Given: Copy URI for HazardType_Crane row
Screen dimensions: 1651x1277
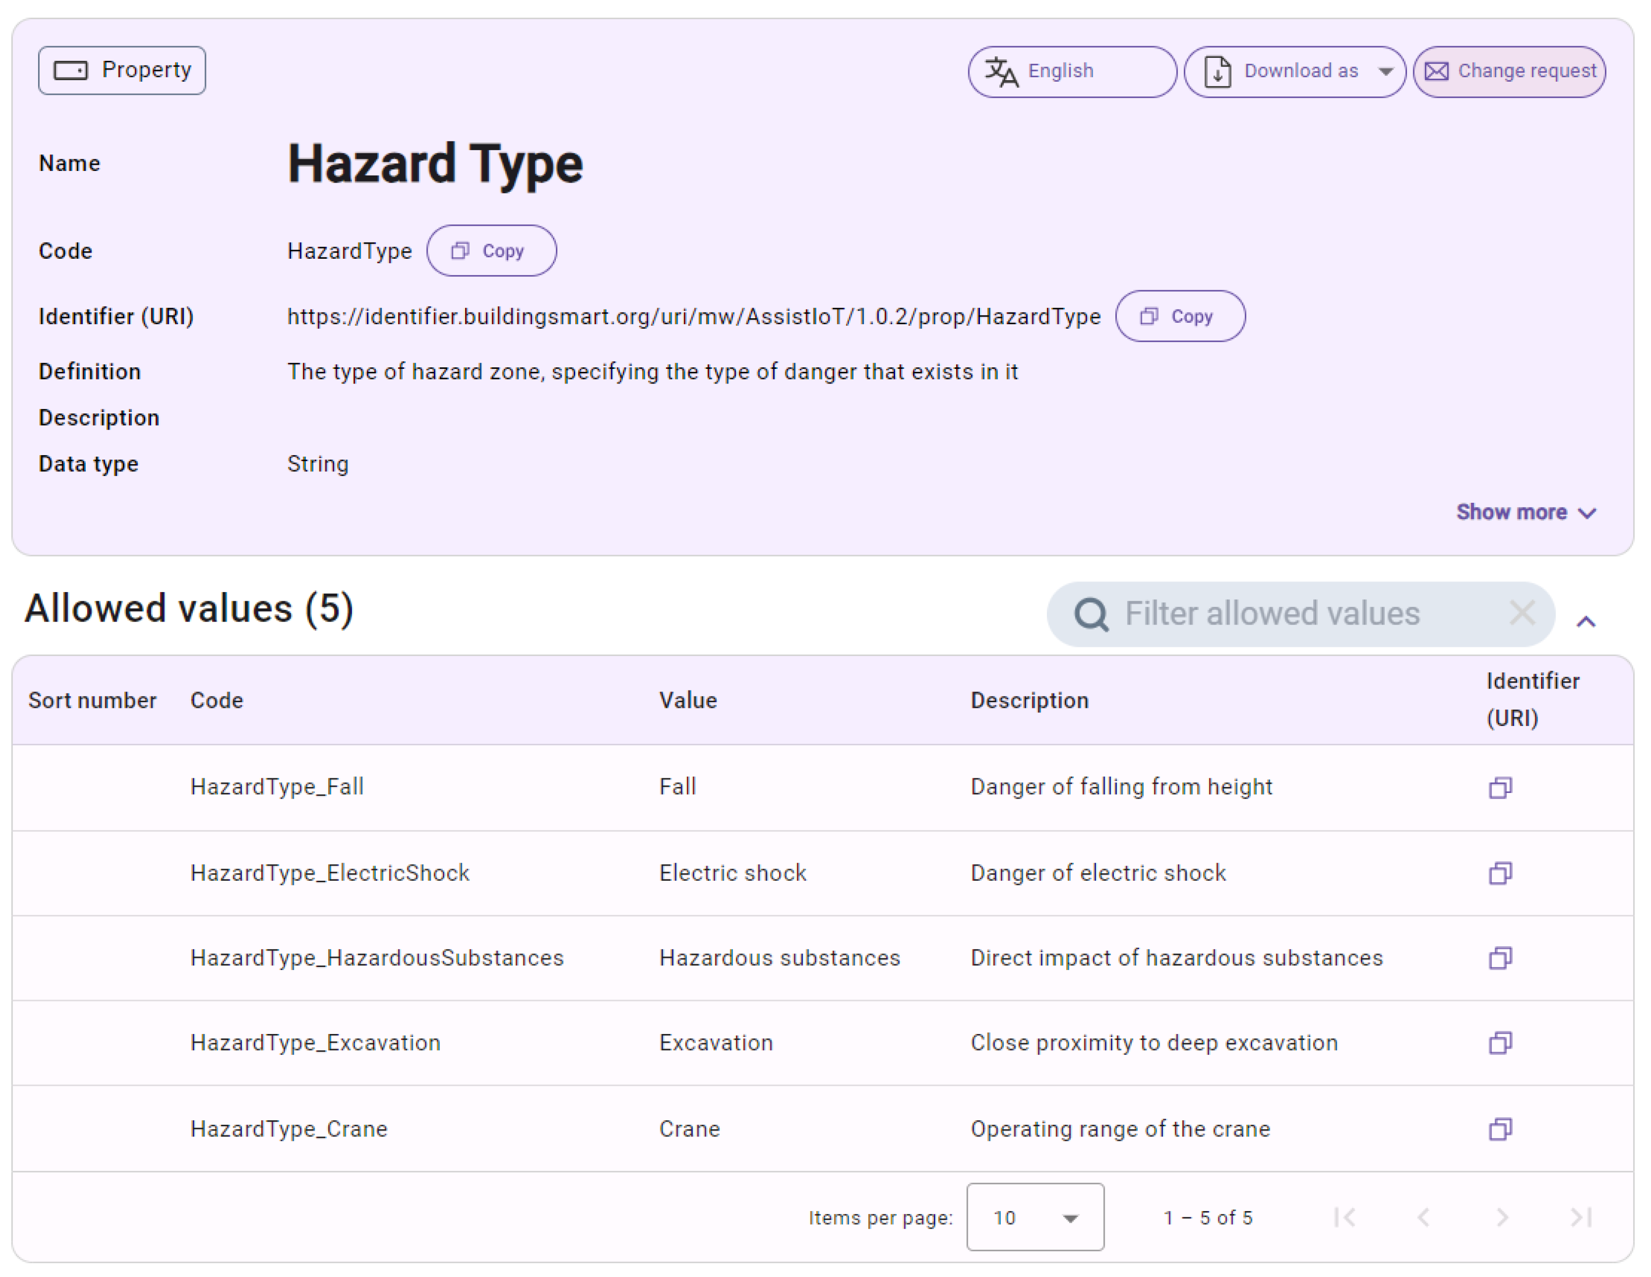Looking at the screenshot, I should (1500, 1129).
